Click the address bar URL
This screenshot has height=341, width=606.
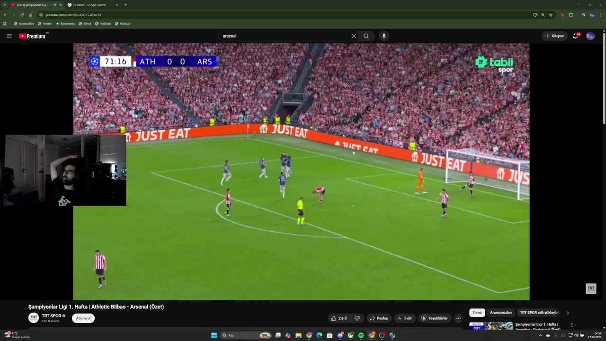(x=73, y=15)
